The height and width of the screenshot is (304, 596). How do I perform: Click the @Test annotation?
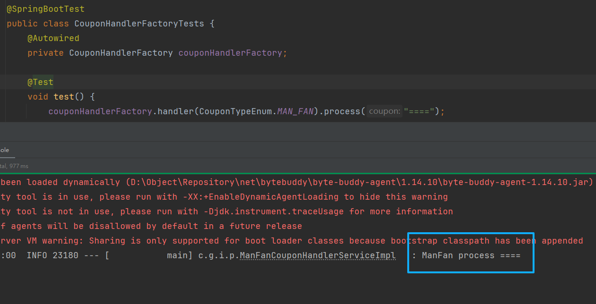(40, 82)
